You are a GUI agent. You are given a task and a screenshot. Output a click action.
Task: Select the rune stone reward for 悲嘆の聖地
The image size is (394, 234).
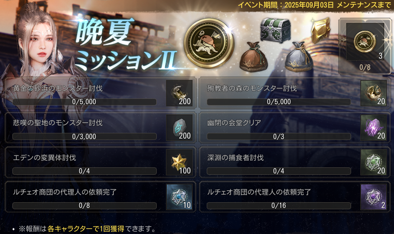click(179, 128)
